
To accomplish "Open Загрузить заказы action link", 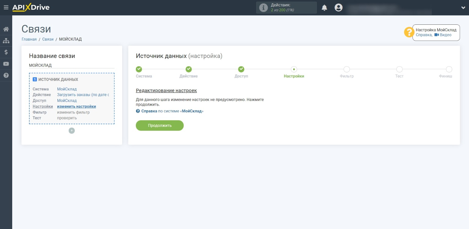I will pos(83,95).
